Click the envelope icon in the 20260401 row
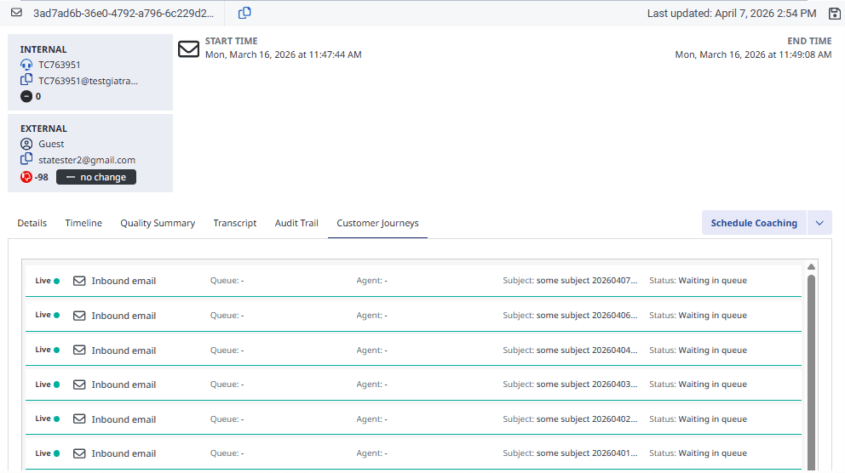This screenshot has height=473, width=845. pos(79,453)
